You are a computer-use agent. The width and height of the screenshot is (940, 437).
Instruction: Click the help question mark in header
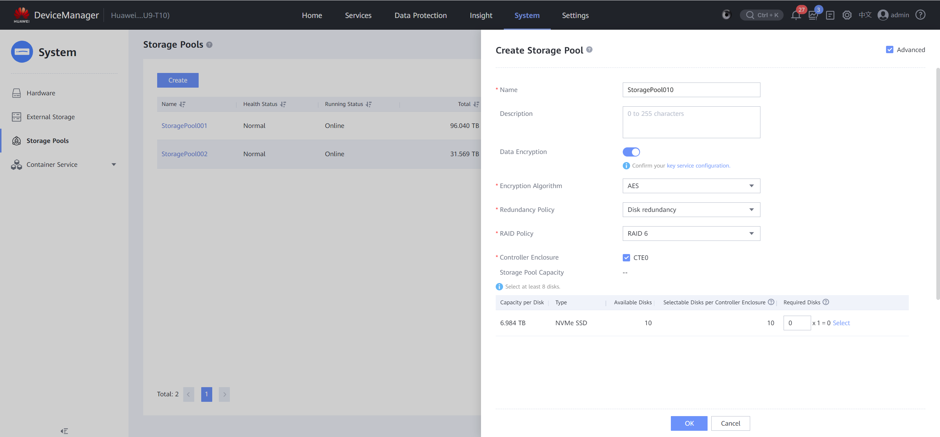pos(920,15)
